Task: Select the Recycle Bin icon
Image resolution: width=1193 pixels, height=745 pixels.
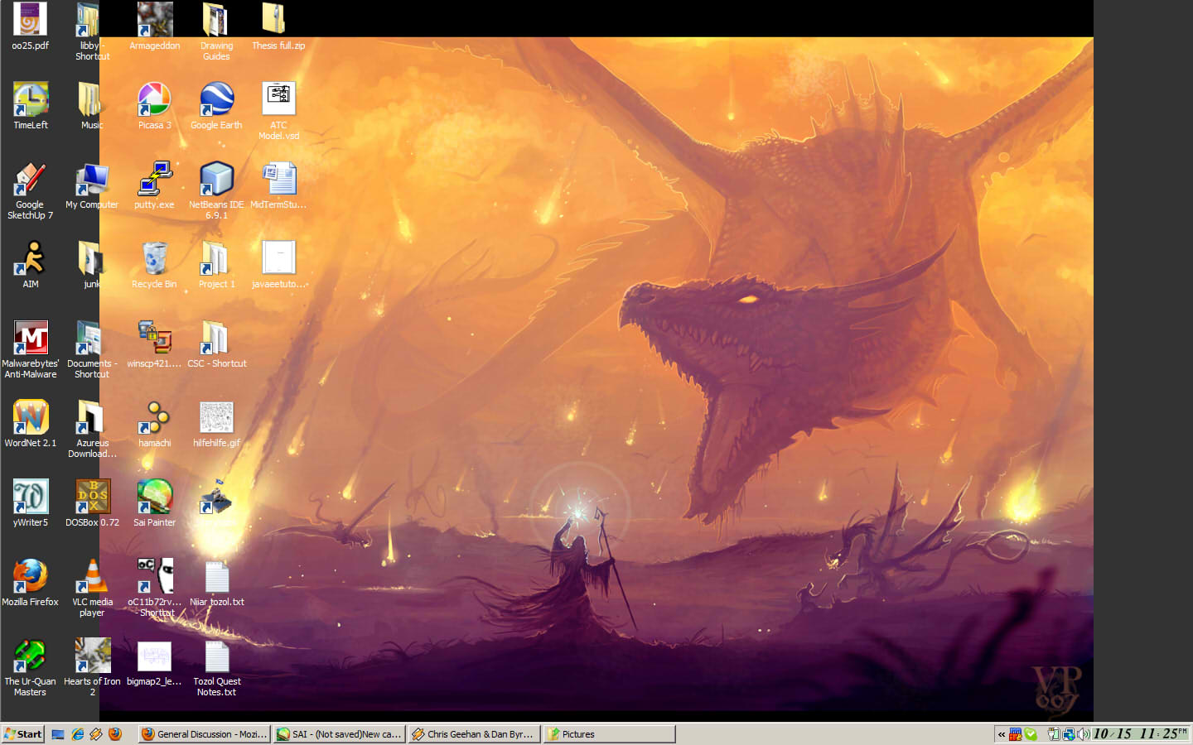Action: pyautogui.click(x=154, y=259)
